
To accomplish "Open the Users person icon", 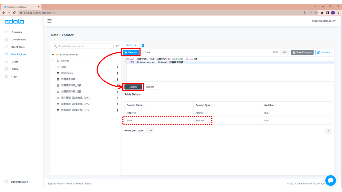I will [x=6, y=62].
